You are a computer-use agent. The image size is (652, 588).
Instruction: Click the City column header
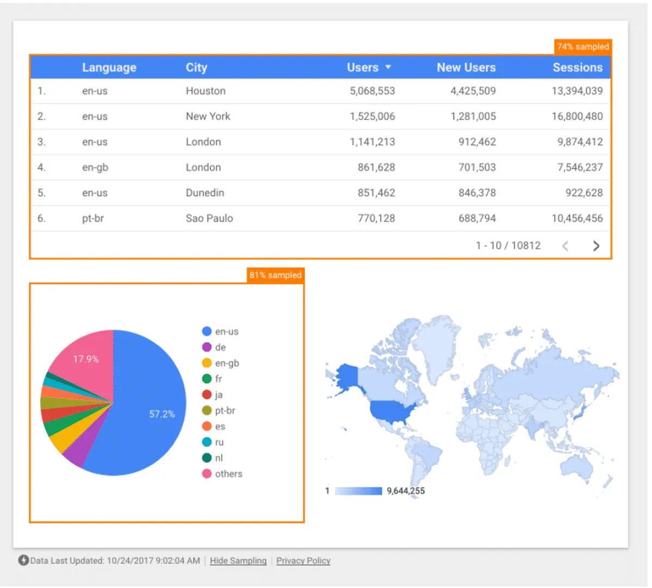196,67
